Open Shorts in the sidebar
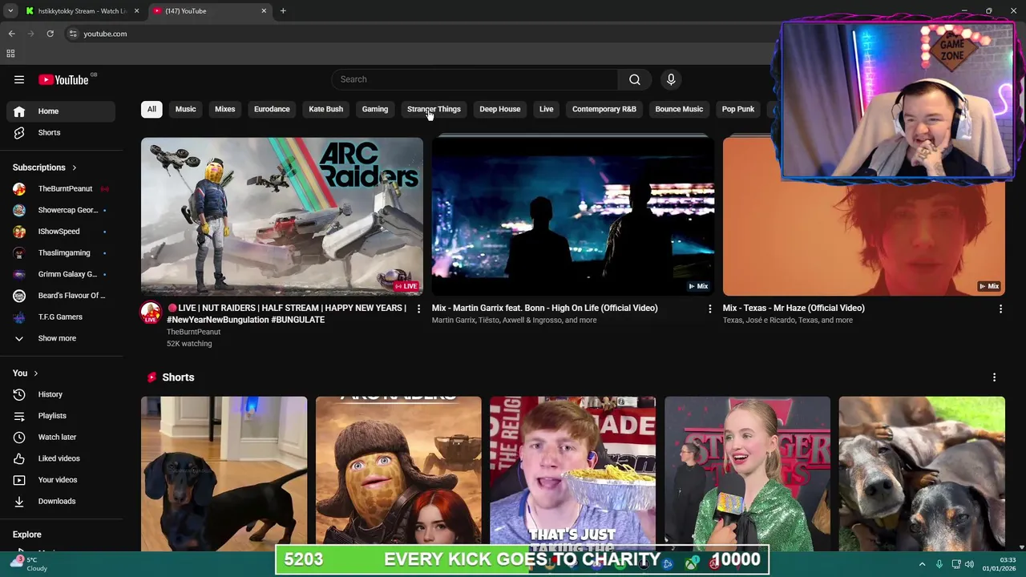The width and height of the screenshot is (1026, 577). click(61, 132)
